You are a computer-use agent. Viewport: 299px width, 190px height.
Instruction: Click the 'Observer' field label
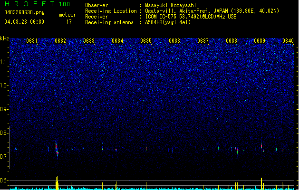pyautogui.click(x=96, y=5)
